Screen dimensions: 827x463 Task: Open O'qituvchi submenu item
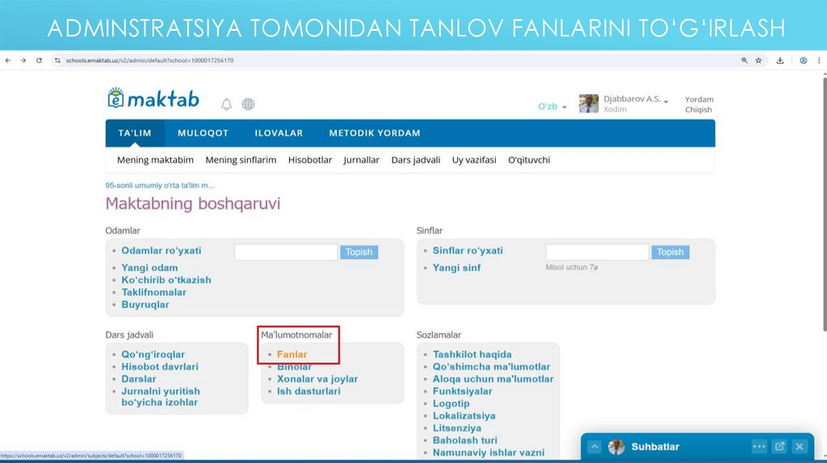coord(529,161)
